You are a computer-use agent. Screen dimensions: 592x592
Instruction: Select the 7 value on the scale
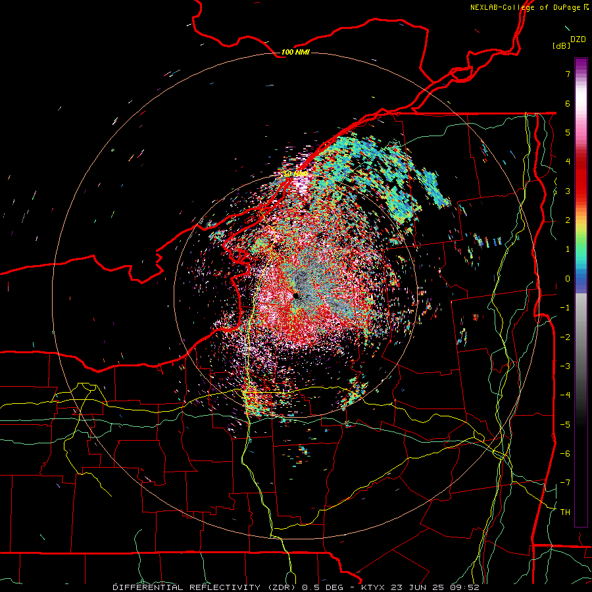pos(568,74)
